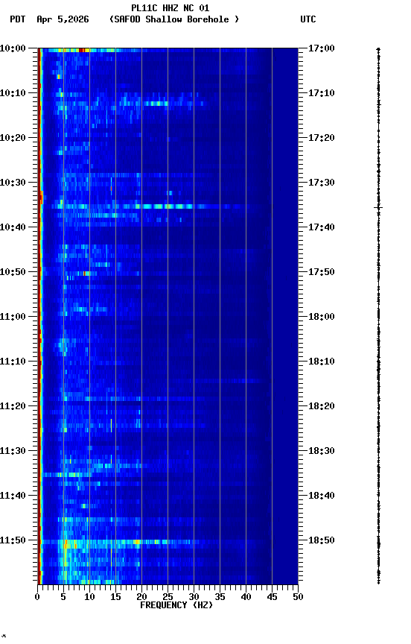This screenshot has height=644, width=411.
Task: Click the FREQUENCY (HZ) axis label
Action: pyautogui.click(x=176, y=605)
